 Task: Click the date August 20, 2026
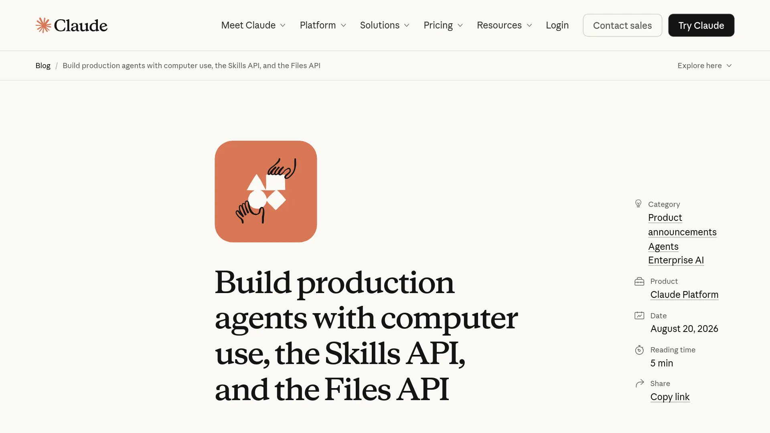coord(684,329)
